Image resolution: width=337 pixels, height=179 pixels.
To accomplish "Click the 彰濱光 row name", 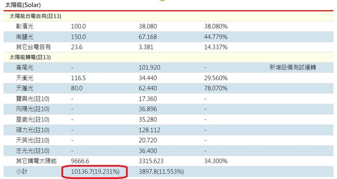I will pos(25,26).
